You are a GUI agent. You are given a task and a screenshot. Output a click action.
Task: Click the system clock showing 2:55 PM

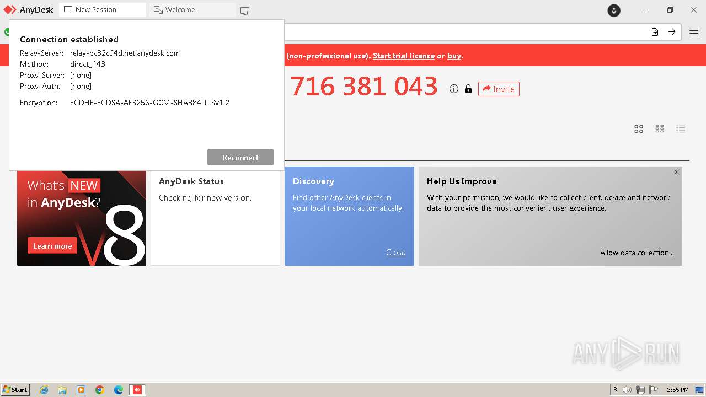tap(678, 390)
